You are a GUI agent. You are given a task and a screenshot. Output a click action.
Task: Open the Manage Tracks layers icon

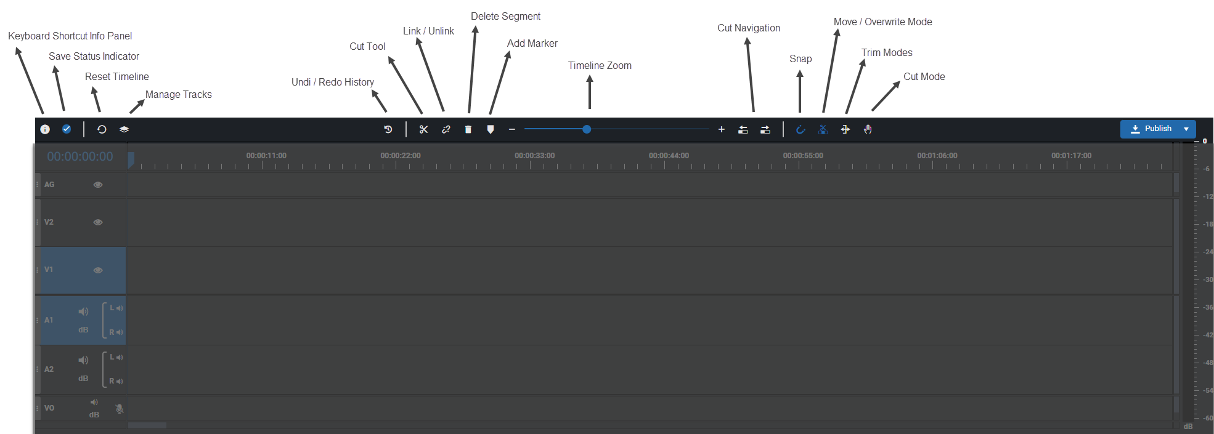click(x=124, y=129)
